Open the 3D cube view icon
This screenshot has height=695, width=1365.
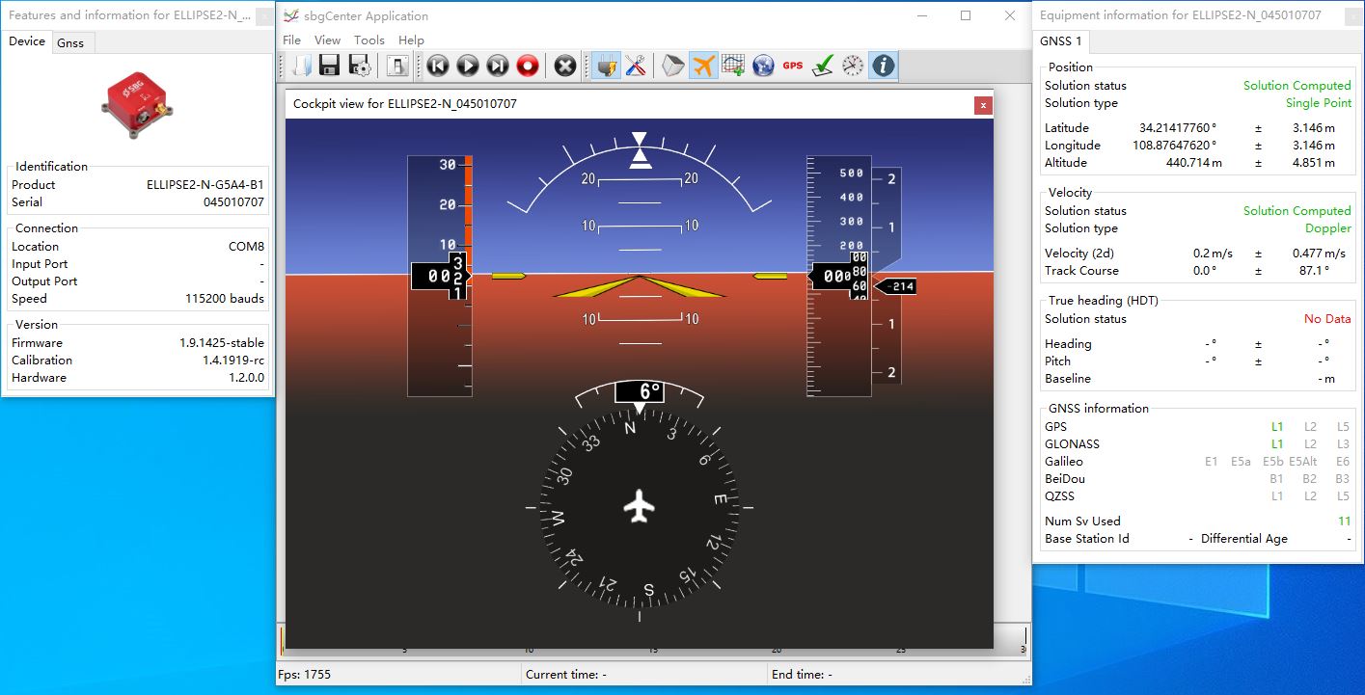[673, 66]
